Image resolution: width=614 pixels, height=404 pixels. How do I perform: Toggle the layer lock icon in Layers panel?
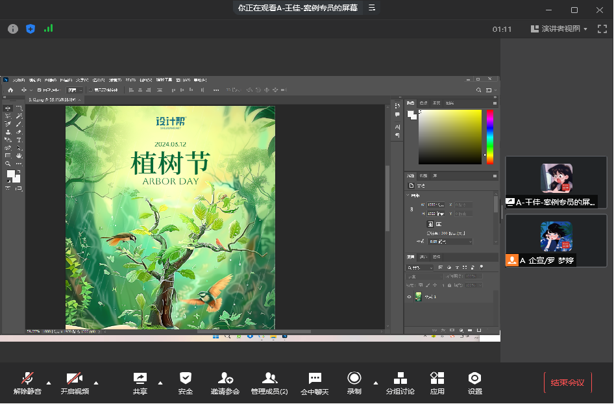tap(449, 285)
